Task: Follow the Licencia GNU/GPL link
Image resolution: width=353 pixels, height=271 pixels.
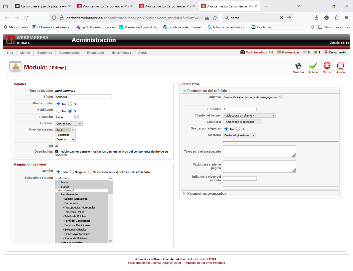Action: click(204, 259)
